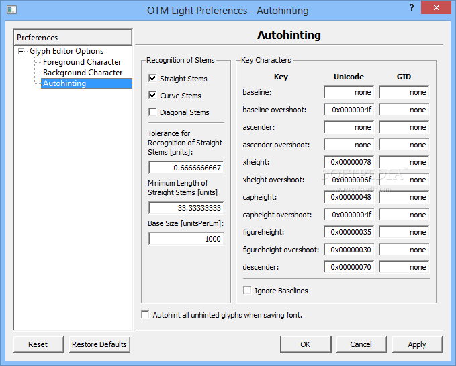Confirm settings with the OK button
456x366 pixels.
[x=306, y=344]
